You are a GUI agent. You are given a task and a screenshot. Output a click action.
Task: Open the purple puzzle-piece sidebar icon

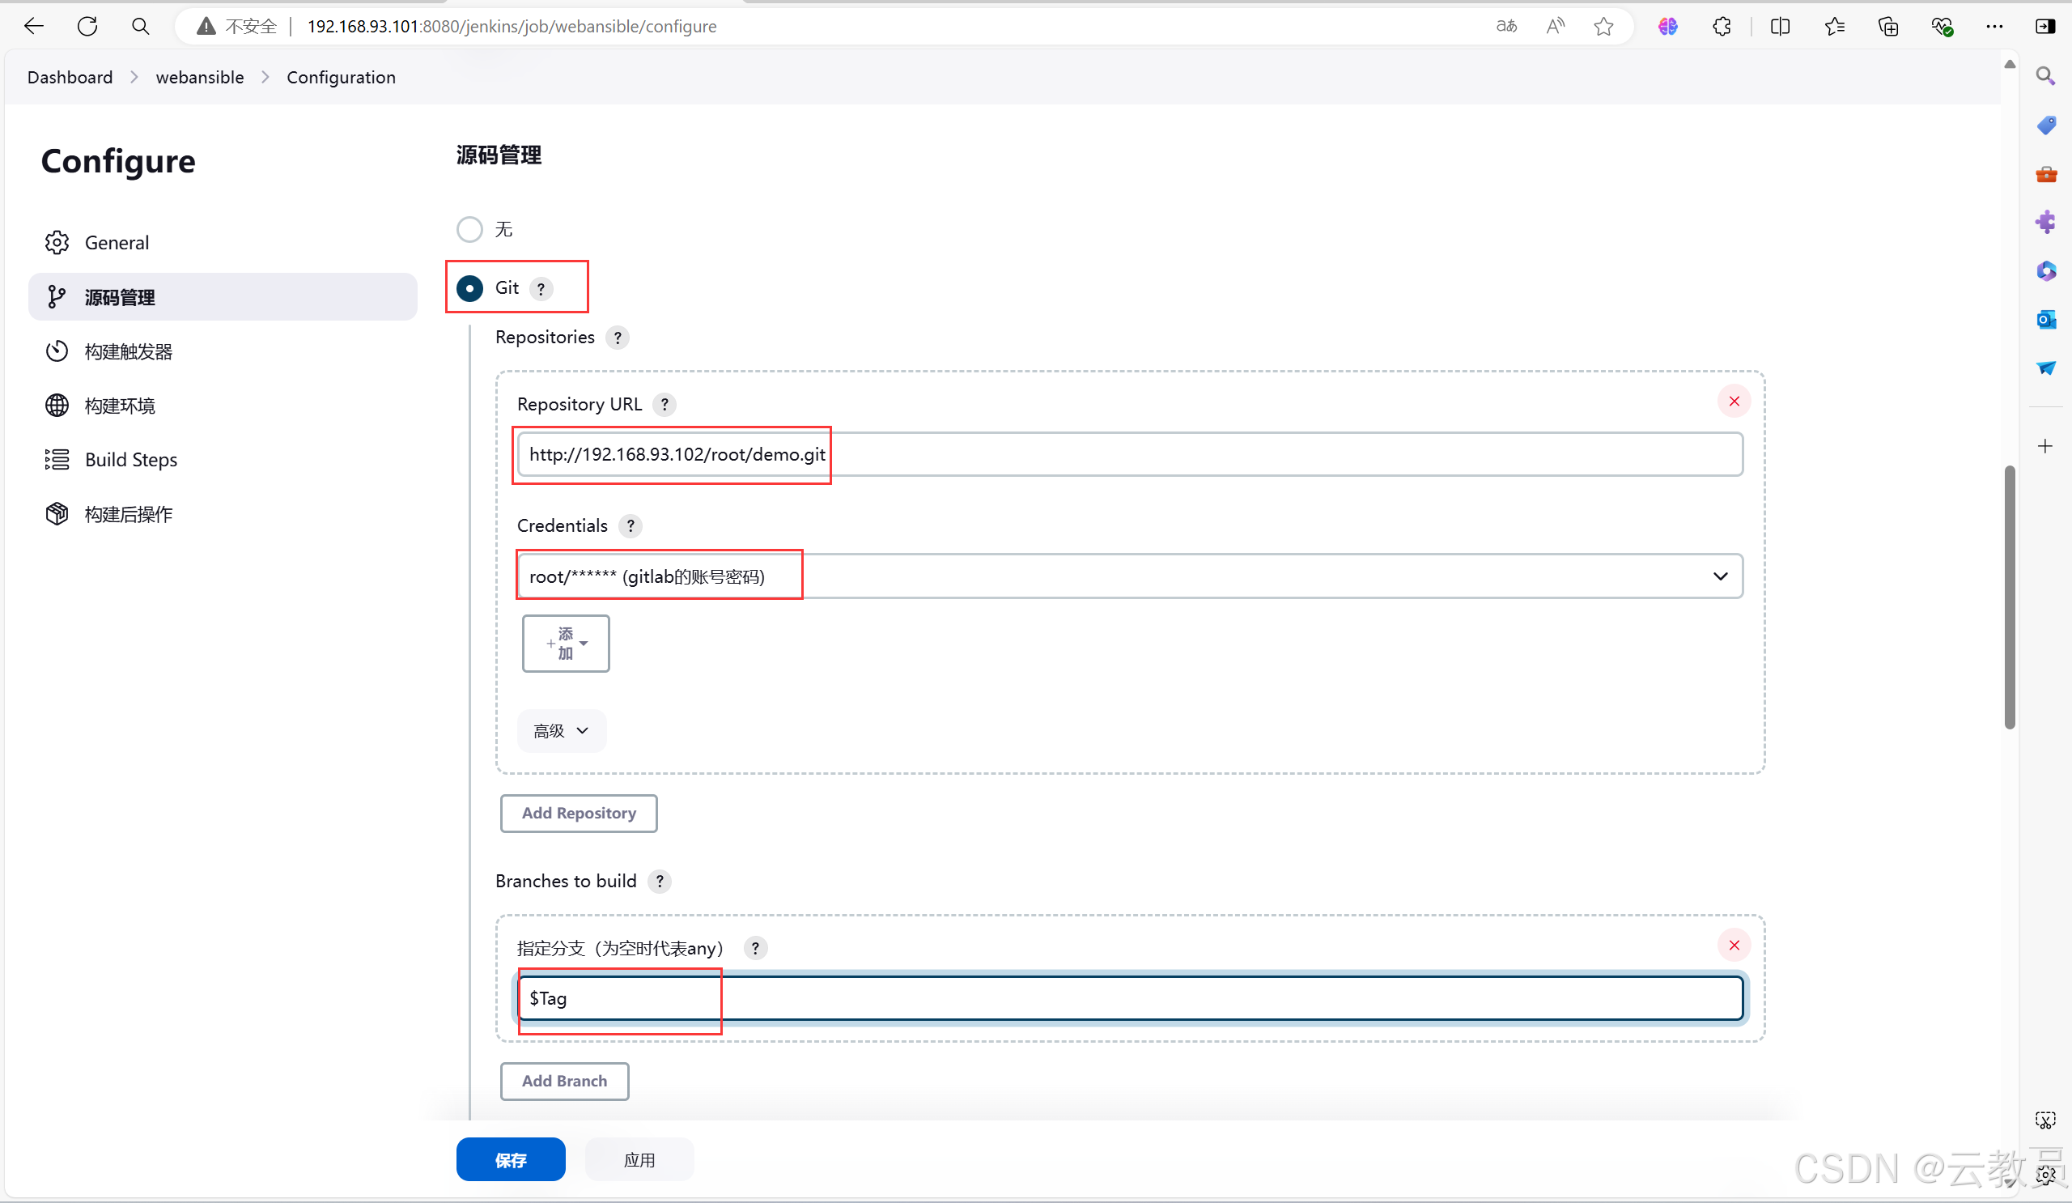(x=2045, y=222)
